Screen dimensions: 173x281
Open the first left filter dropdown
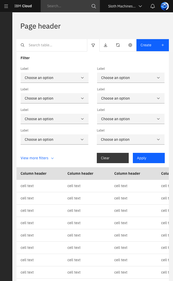55,78
